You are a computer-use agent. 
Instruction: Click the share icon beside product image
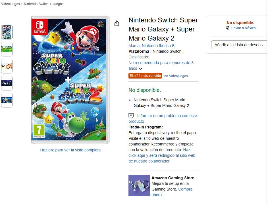[117, 23]
